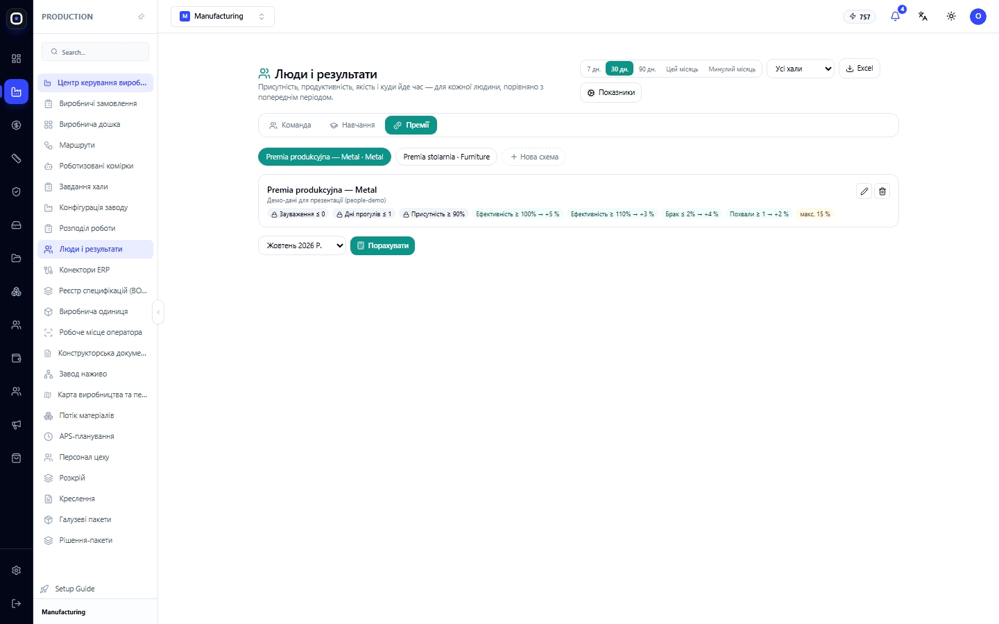Collapse the sidebar with the chevron handle
This screenshot has width=999, height=624.
pyautogui.click(x=158, y=312)
